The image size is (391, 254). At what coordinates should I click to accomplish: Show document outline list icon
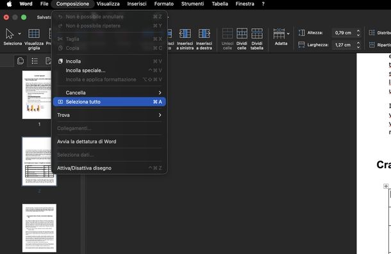35,61
